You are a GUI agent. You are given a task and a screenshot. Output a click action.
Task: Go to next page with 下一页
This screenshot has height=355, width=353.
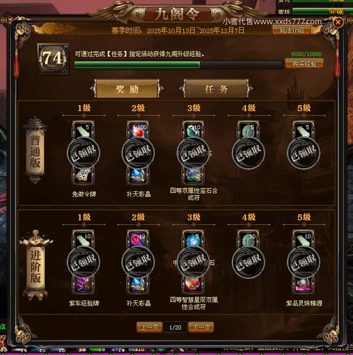pyautogui.click(x=201, y=327)
